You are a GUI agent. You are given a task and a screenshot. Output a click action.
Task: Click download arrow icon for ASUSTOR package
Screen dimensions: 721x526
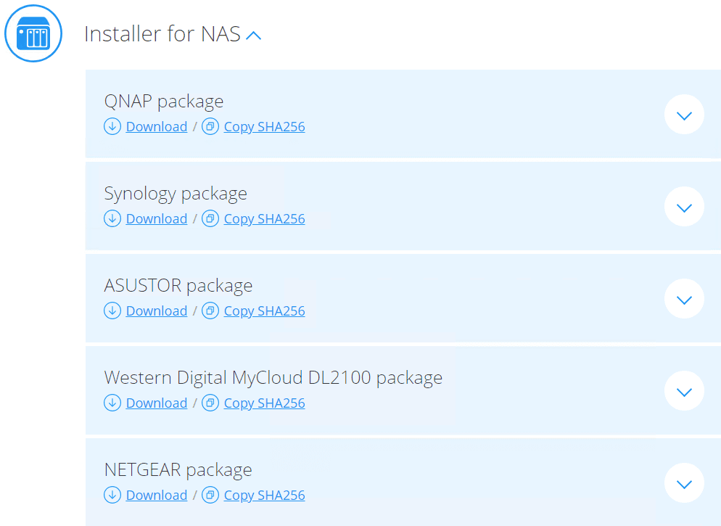tap(112, 311)
